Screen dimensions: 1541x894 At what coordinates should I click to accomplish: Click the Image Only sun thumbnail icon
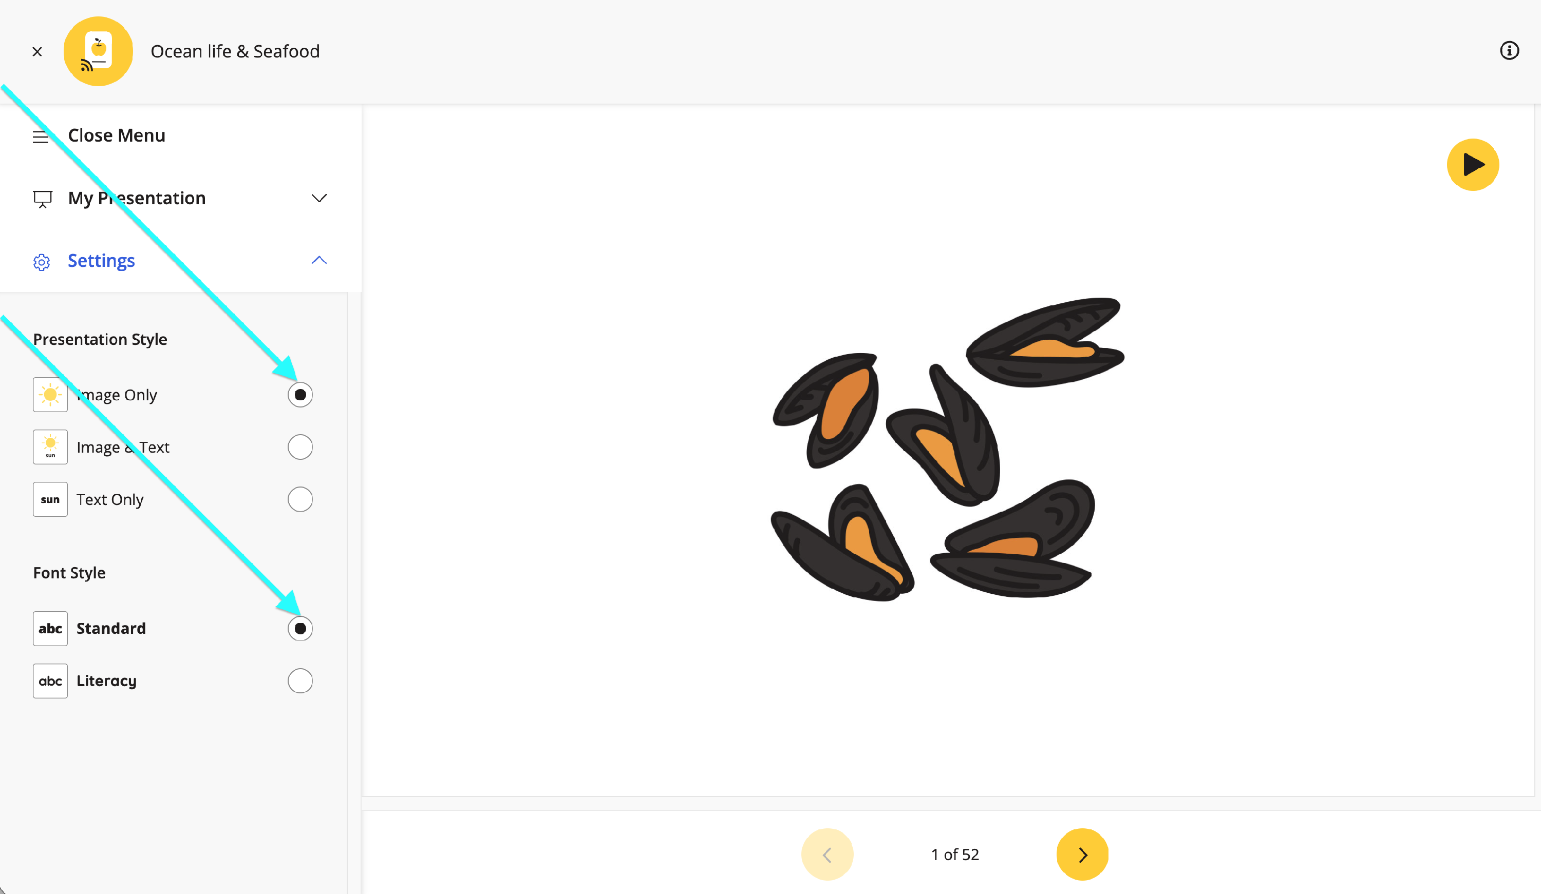(x=50, y=395)
